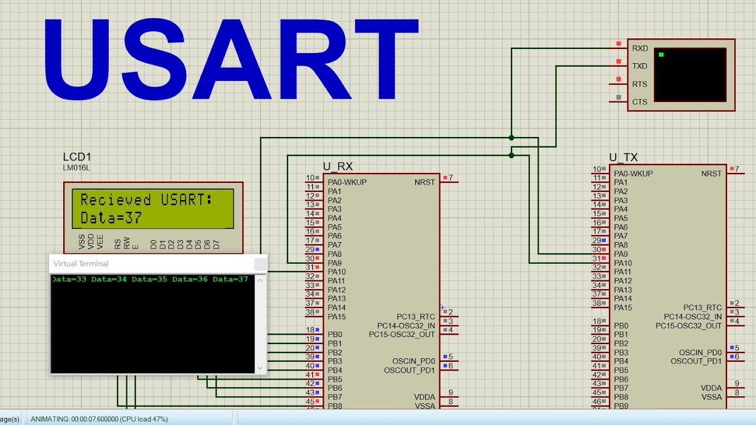Click the VSSA pin label on U_RX
Image resolution: width=756 pixels, height=425 pixels.
click(425, 406)
